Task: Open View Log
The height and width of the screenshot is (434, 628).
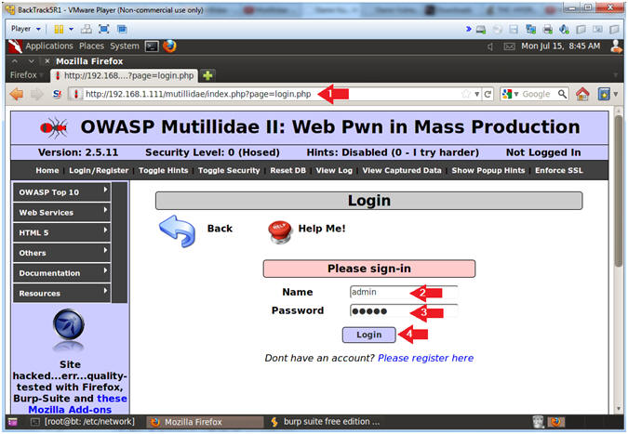Action: (x=334, y=170)
